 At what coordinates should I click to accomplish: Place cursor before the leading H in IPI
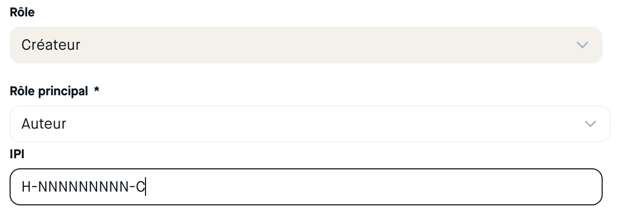pos(22,187)
